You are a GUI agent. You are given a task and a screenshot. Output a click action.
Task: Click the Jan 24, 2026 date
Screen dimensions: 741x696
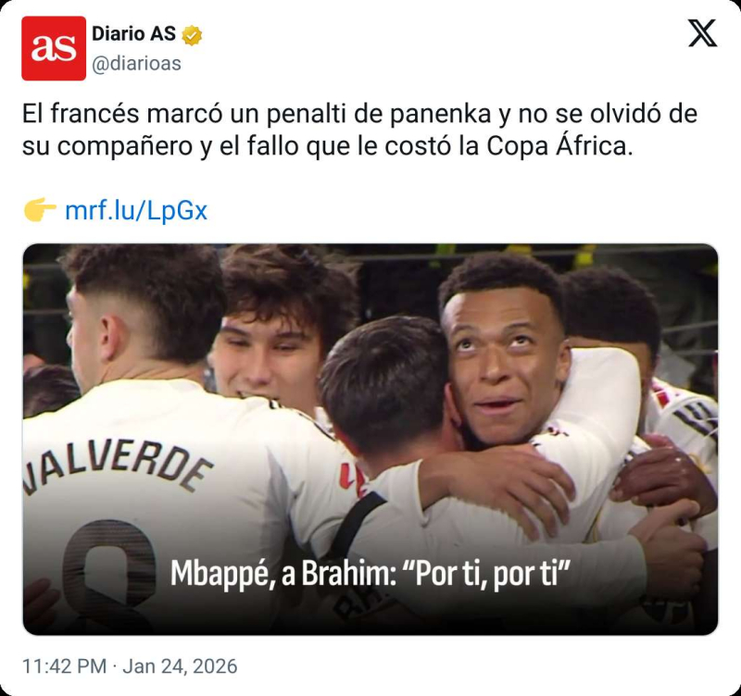(x=180, y=666)
